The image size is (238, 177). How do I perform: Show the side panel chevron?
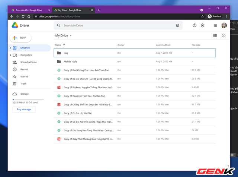[x=228, y=165]
